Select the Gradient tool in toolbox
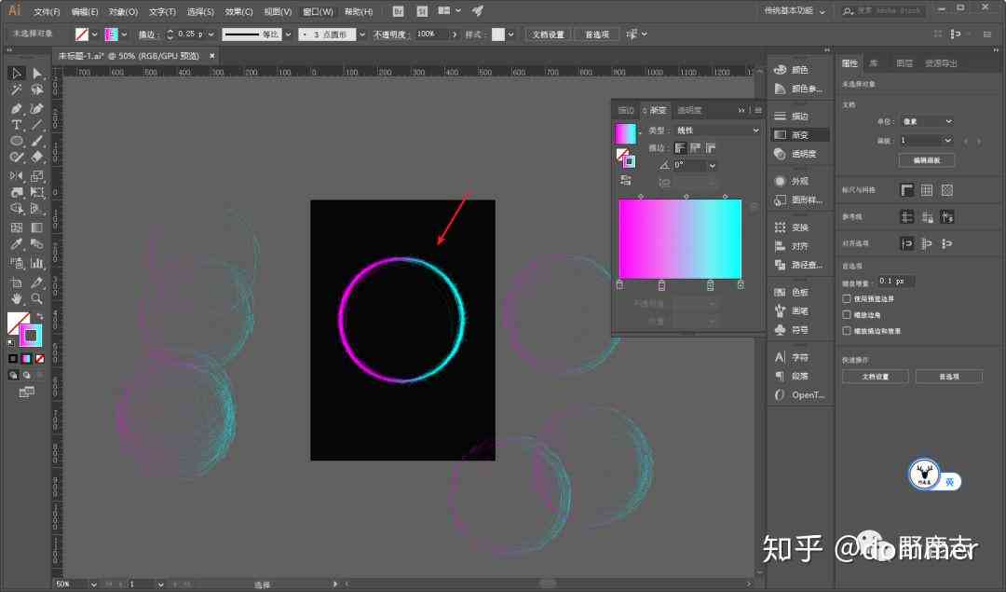Viewport: 1006px width, 592px height. 37,227
